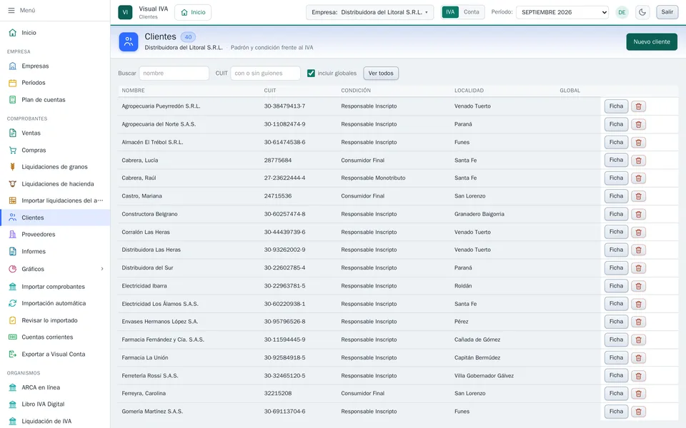Open Ficha for Castro, Mariana

point(616,196)
